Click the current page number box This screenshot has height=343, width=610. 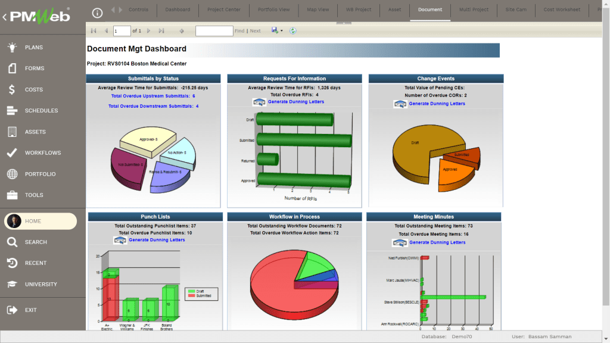pos(122,31)
